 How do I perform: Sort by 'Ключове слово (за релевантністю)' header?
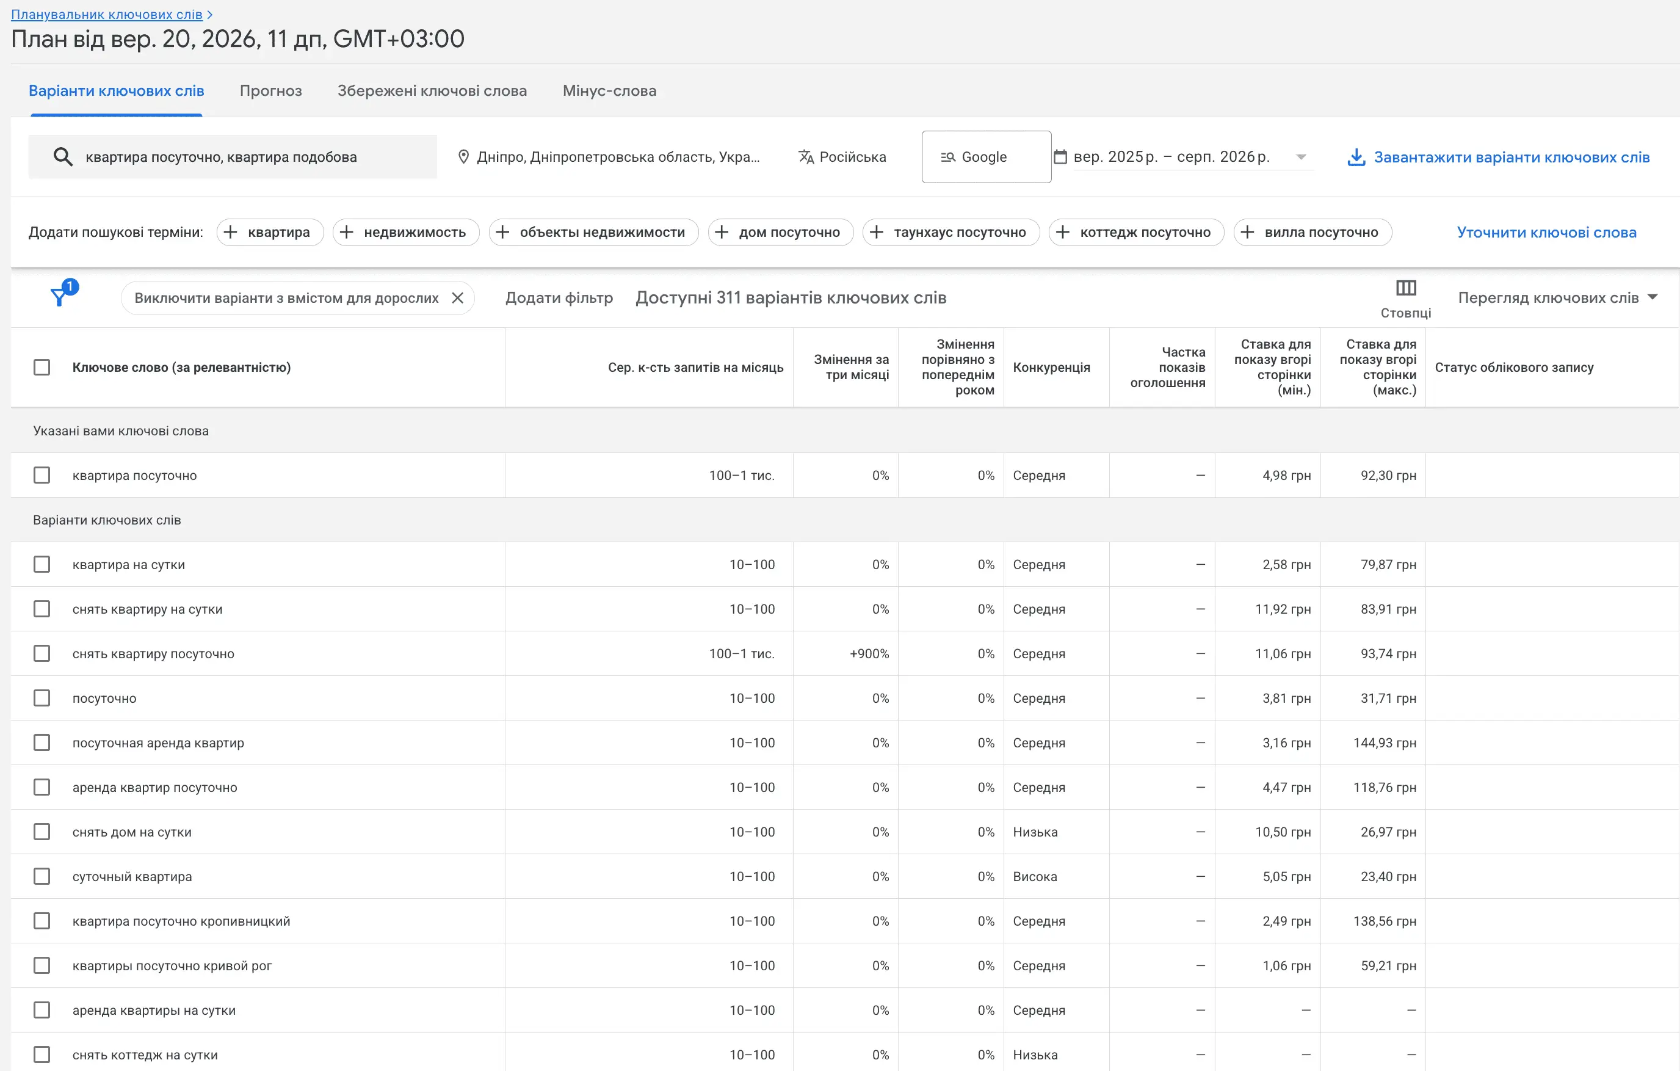pos(181,367)
